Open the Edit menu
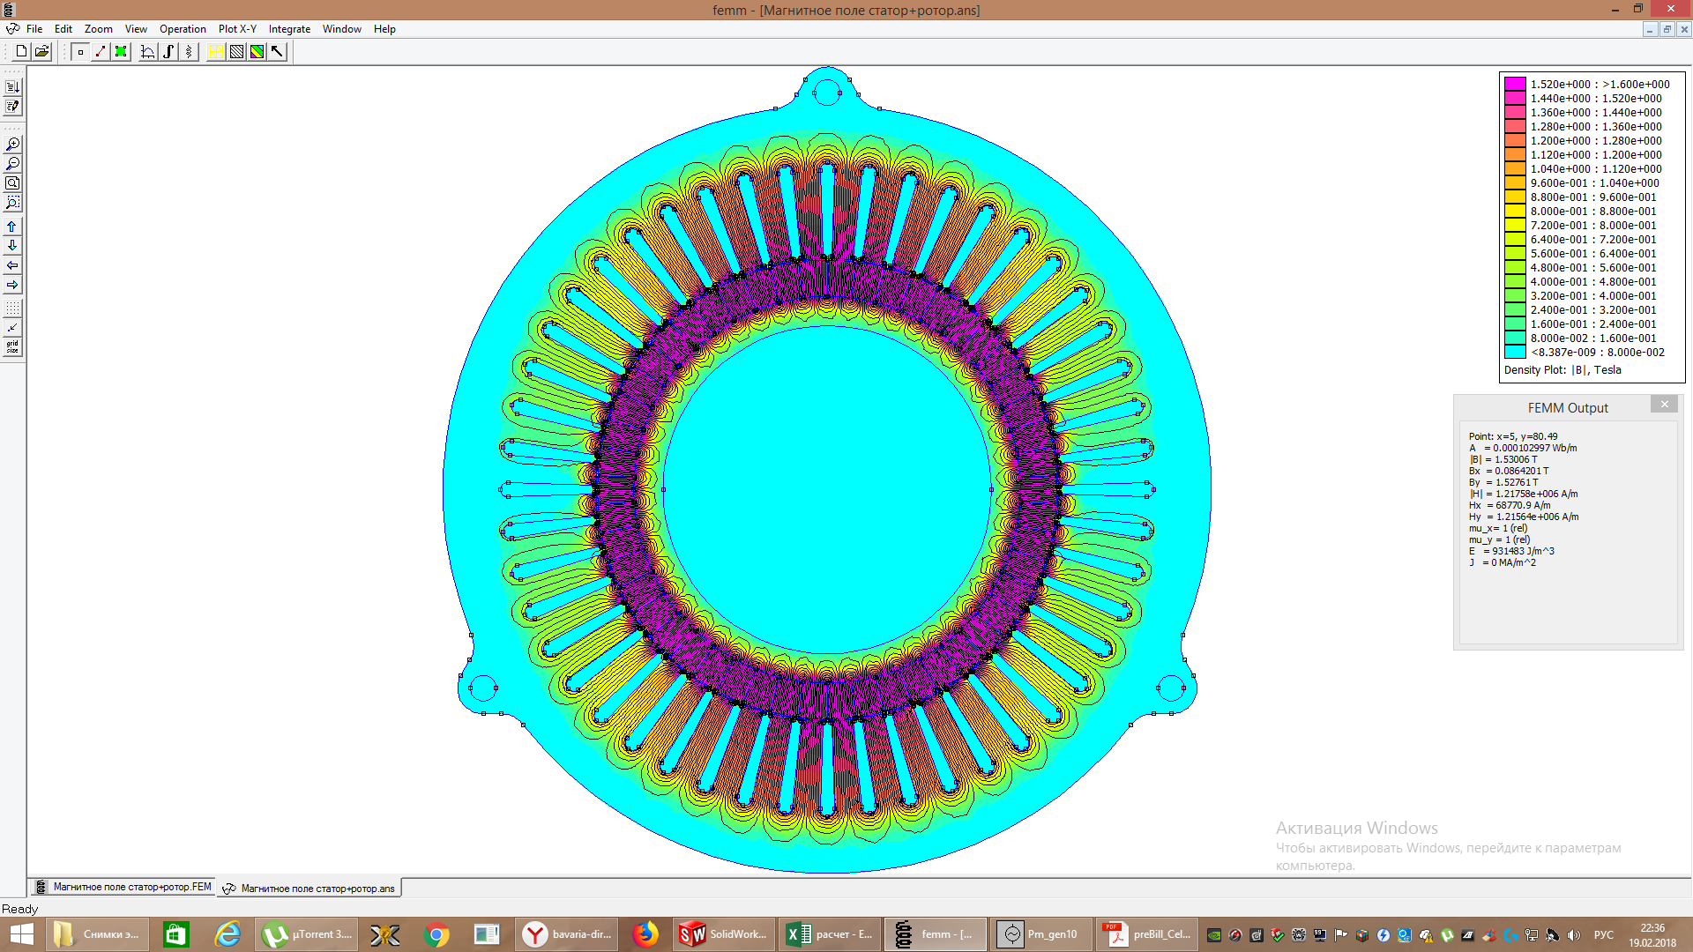The width and height of the screenshot is (1693, 952). (x=63, y=29)
